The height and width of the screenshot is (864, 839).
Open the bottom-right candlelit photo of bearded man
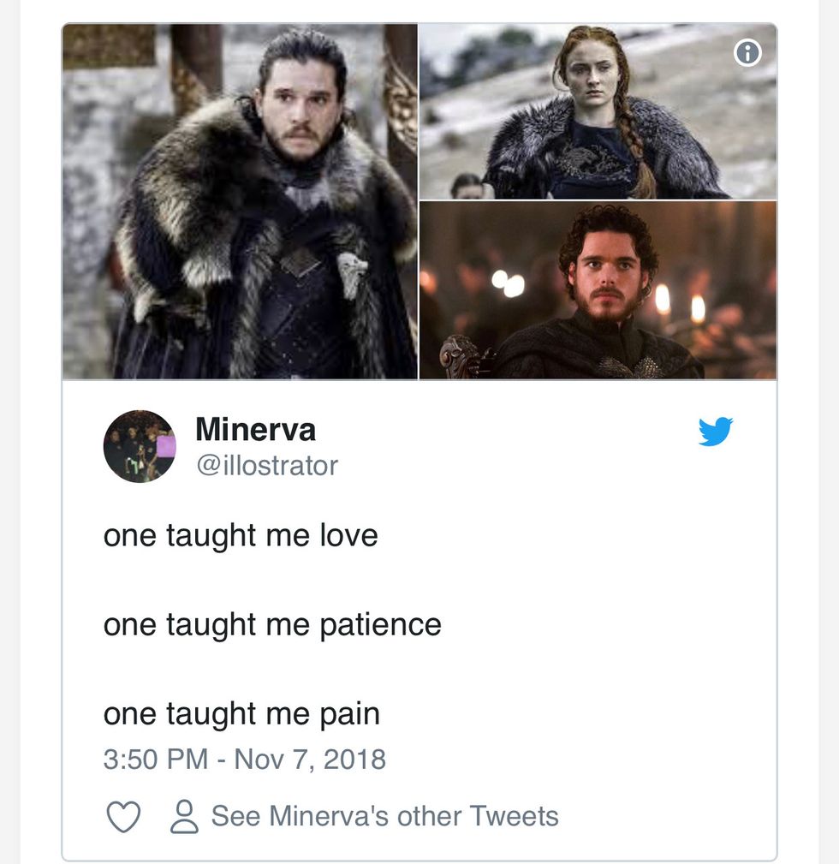tap(598, 290)
